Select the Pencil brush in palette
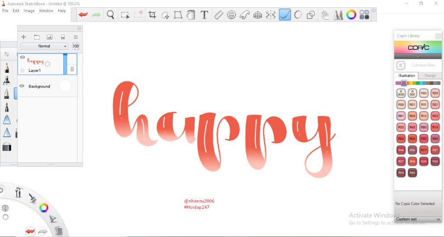444x237 pixels. coord(7,68)
